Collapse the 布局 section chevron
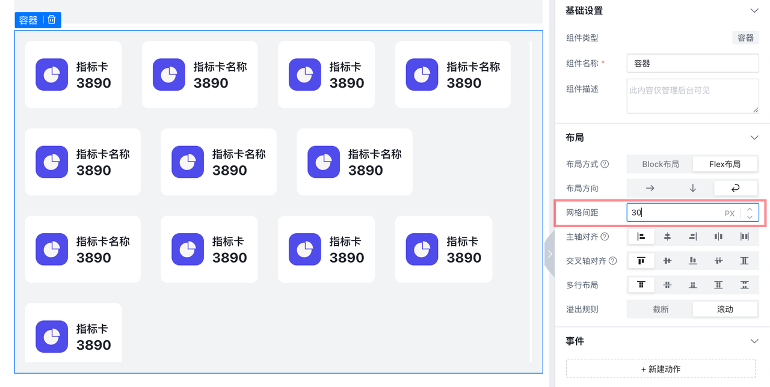The image size is (770, 387). [754, 138]
